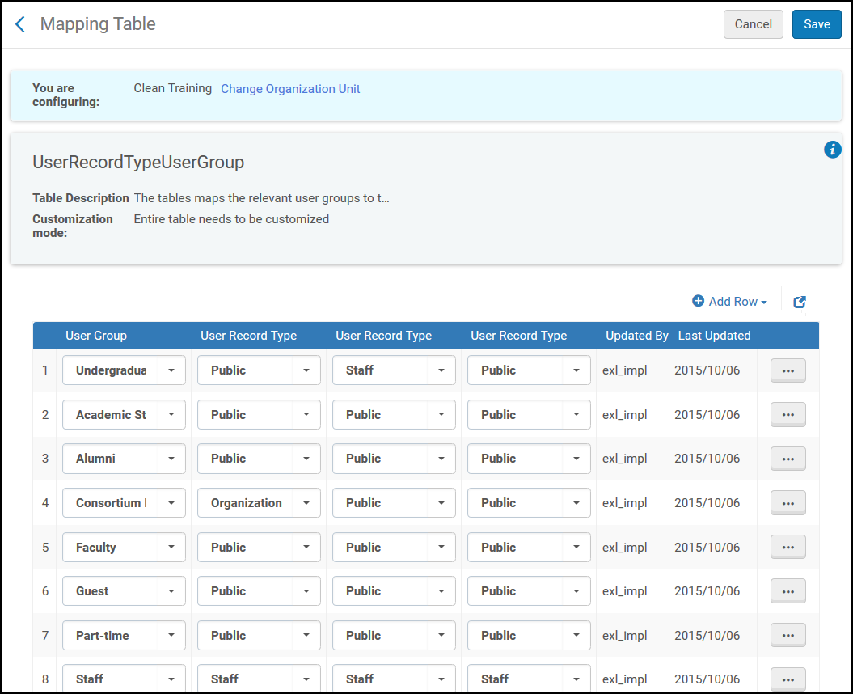Image resolution: width=853 pixels, height=694 pixels.
Task: Click row number 3
Action: coord(45,459)
